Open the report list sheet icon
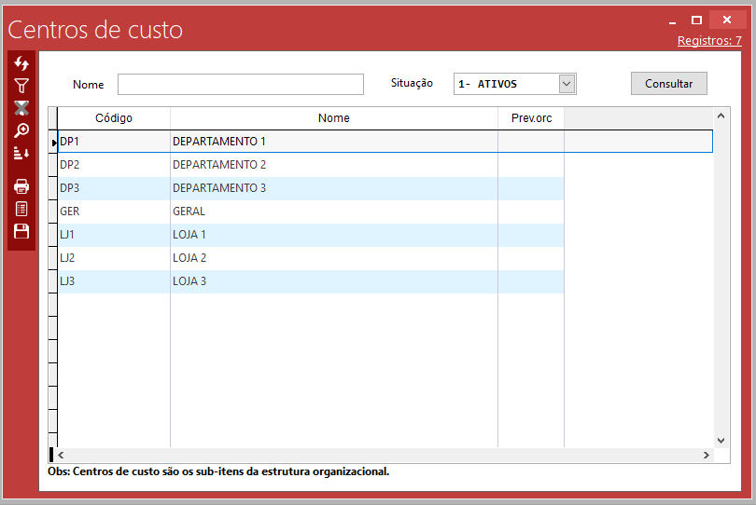Image resolution: width=756 pixels, height=505 pixels. [x=21, y=209]
